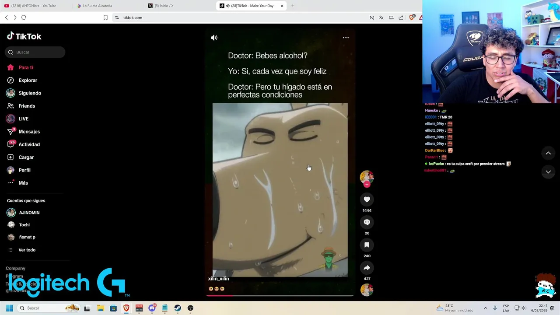Open Discord from the taskbar
Image resolution: width=560 pixels, height=315 pixels.
click(152, 308)
